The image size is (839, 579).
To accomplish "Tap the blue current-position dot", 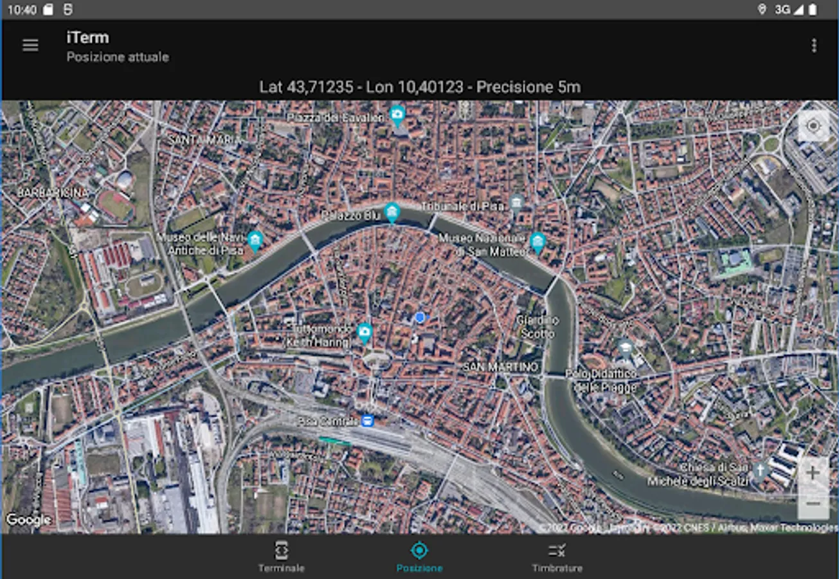I will click(420, 317).
